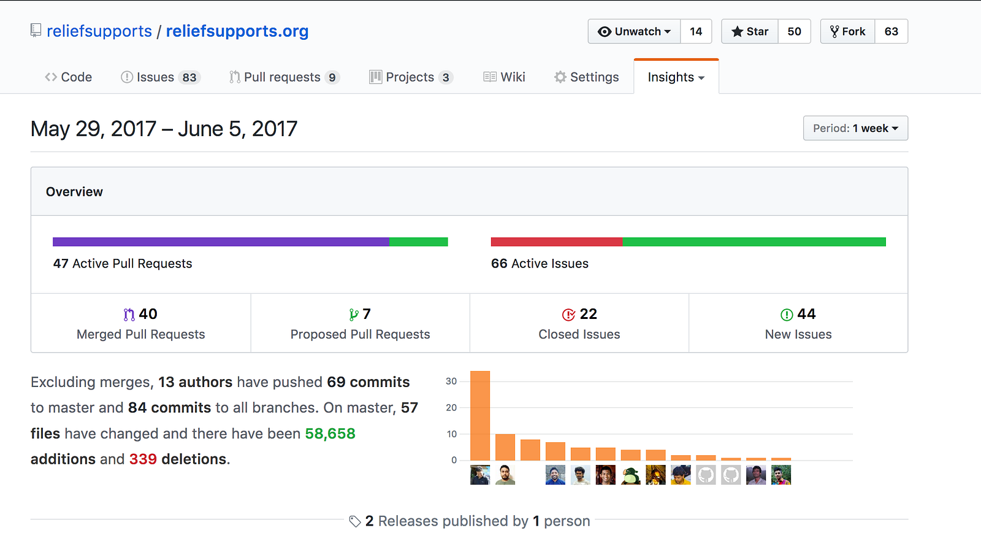This screenshot has width=981, height=533.
Task: Star the repository with Star button
Action: pos(750,31)
